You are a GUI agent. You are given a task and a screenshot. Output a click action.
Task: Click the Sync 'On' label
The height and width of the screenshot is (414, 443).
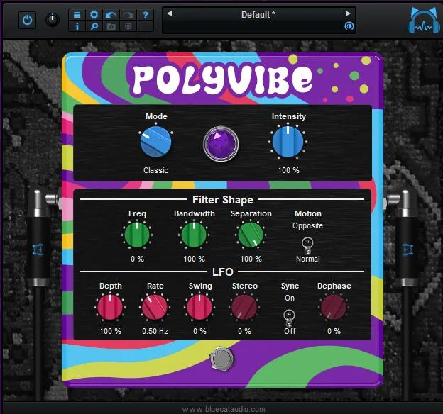tap(290, 298)
